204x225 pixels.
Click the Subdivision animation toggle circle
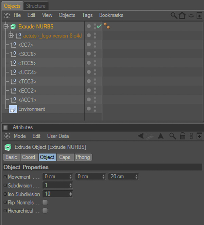coord(5,186)
